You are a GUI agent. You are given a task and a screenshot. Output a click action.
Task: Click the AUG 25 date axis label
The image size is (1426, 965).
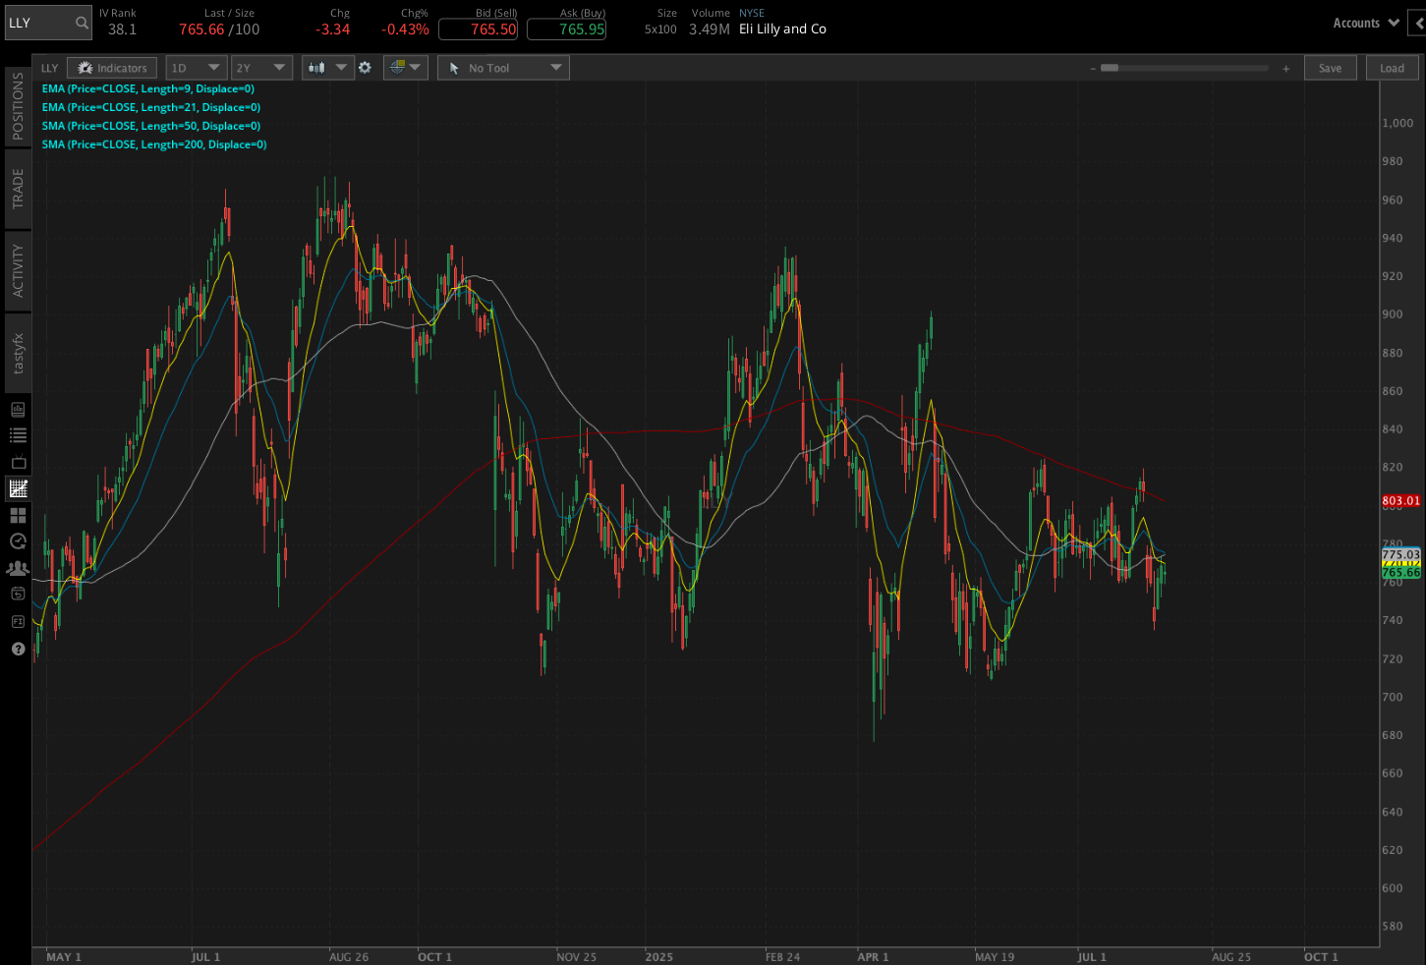point(1231,957)
